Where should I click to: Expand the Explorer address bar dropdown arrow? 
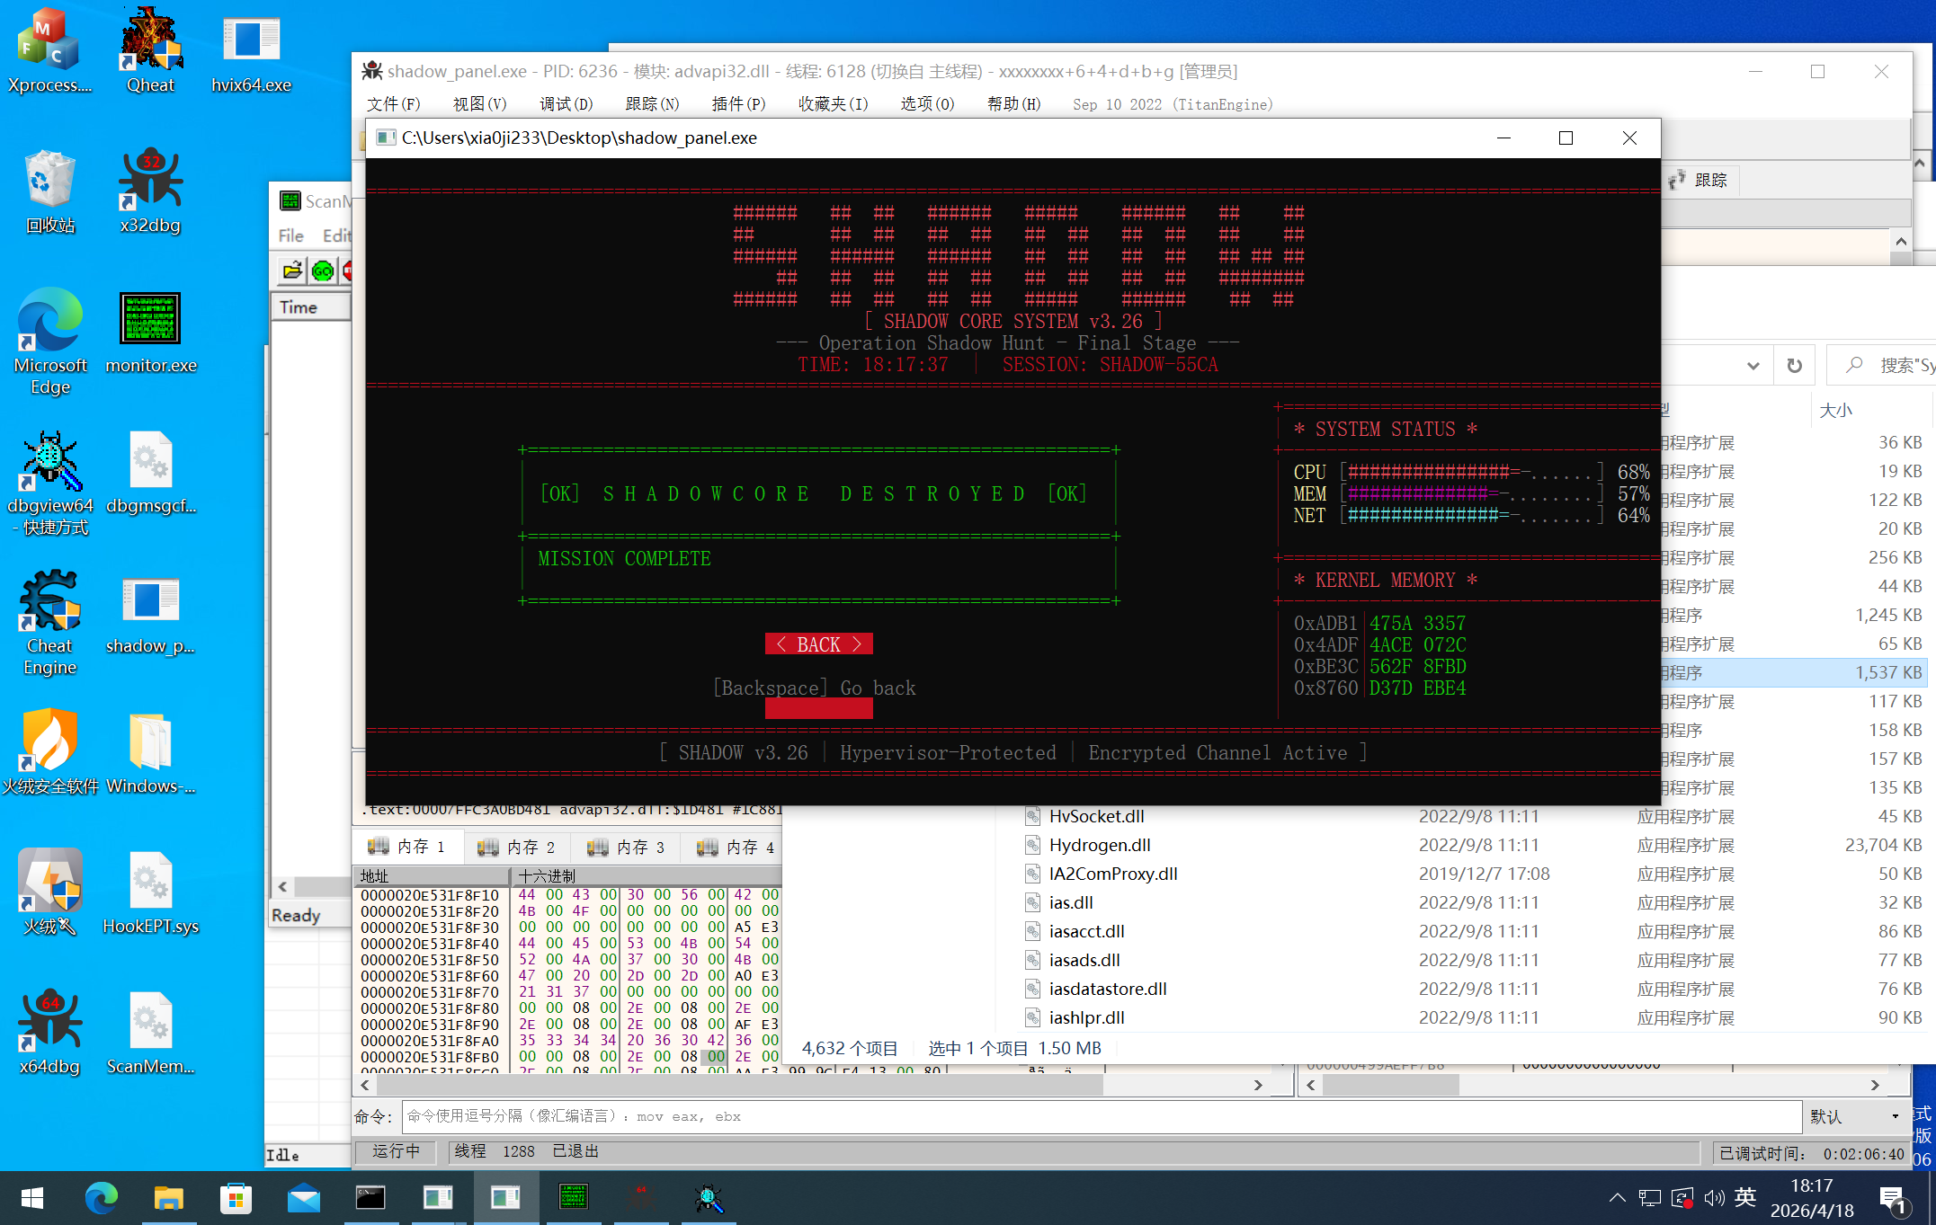click(x=1753, y=366)
